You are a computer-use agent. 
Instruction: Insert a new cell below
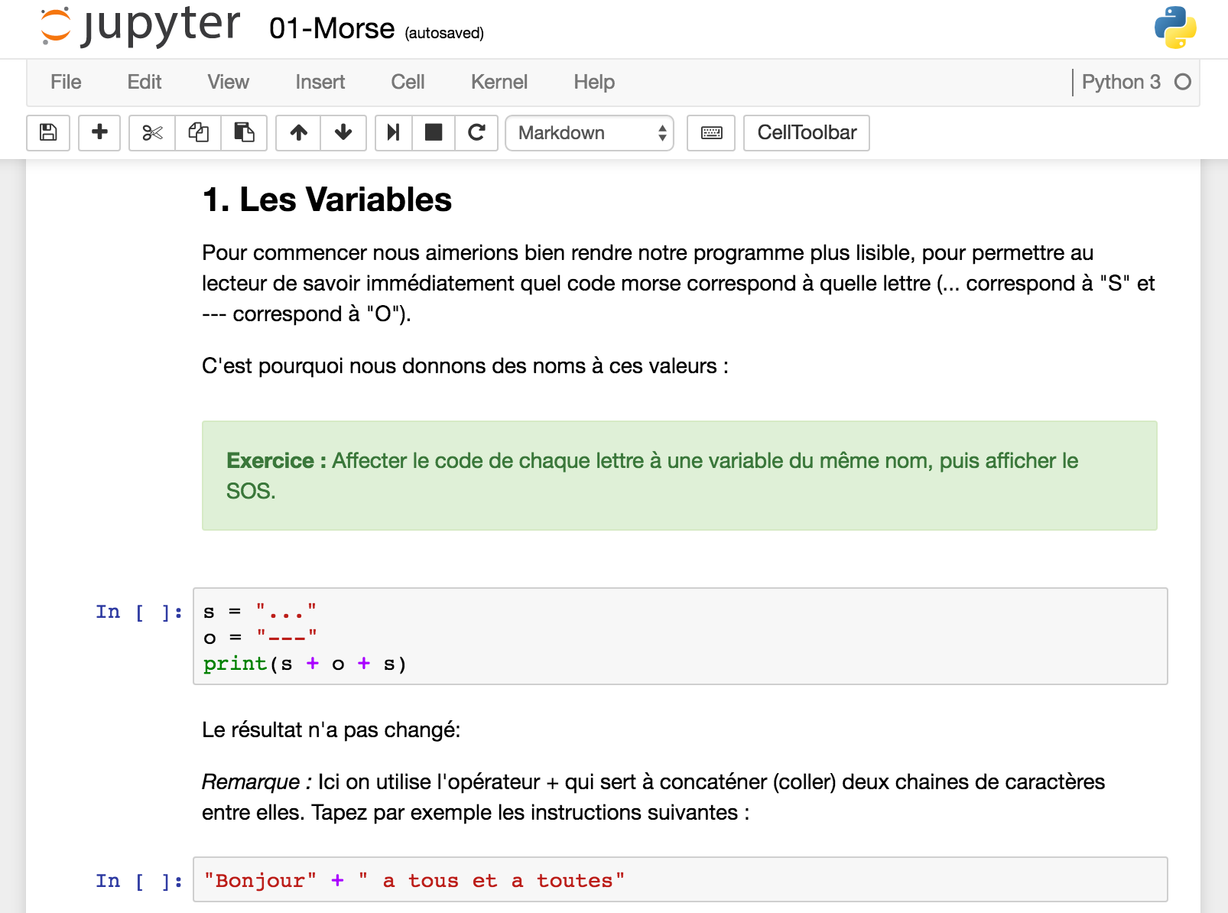[99, 133]
